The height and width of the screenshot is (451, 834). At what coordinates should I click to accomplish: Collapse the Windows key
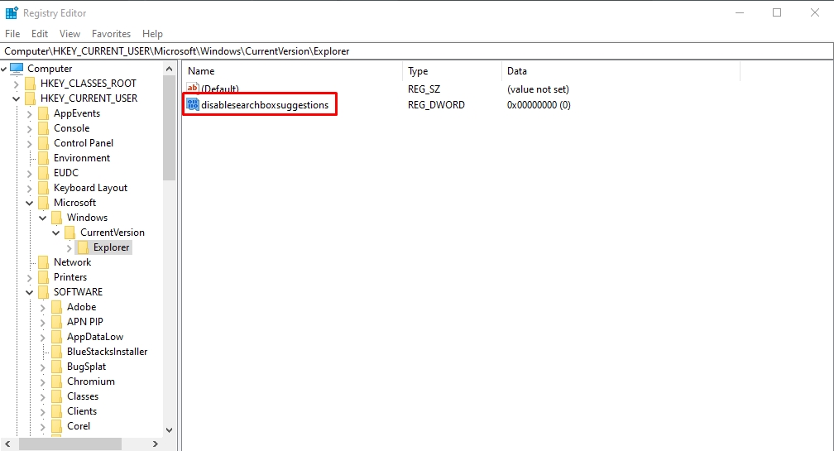point(42,218)
